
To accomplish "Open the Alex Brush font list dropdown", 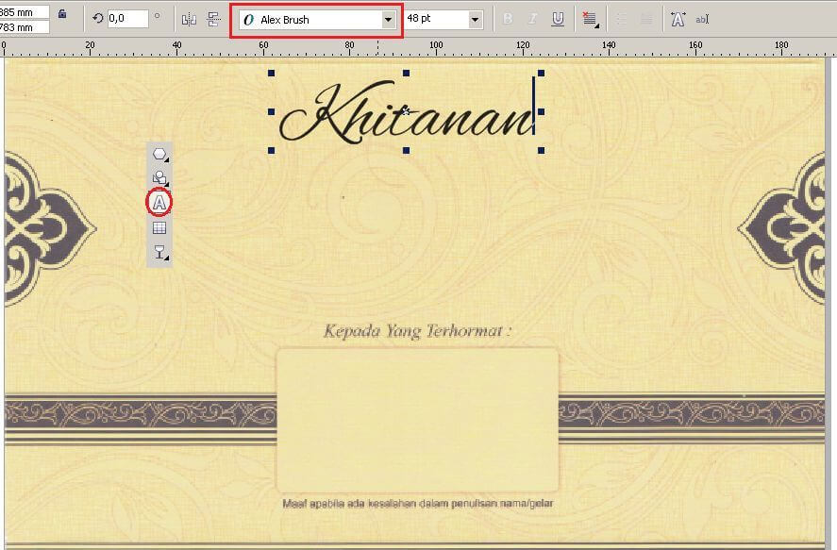I will [x=388, y=20].
